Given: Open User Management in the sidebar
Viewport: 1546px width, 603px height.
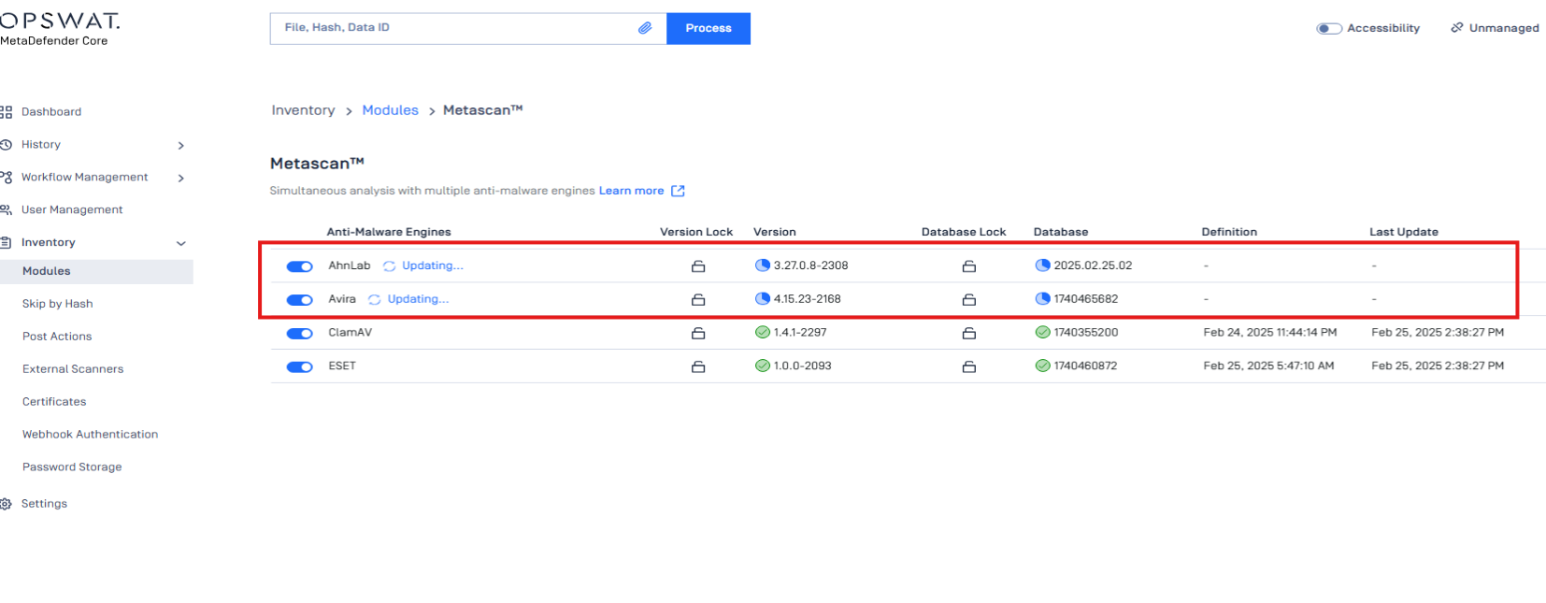Looking at the screenshot, I should (x=72, y=210).
